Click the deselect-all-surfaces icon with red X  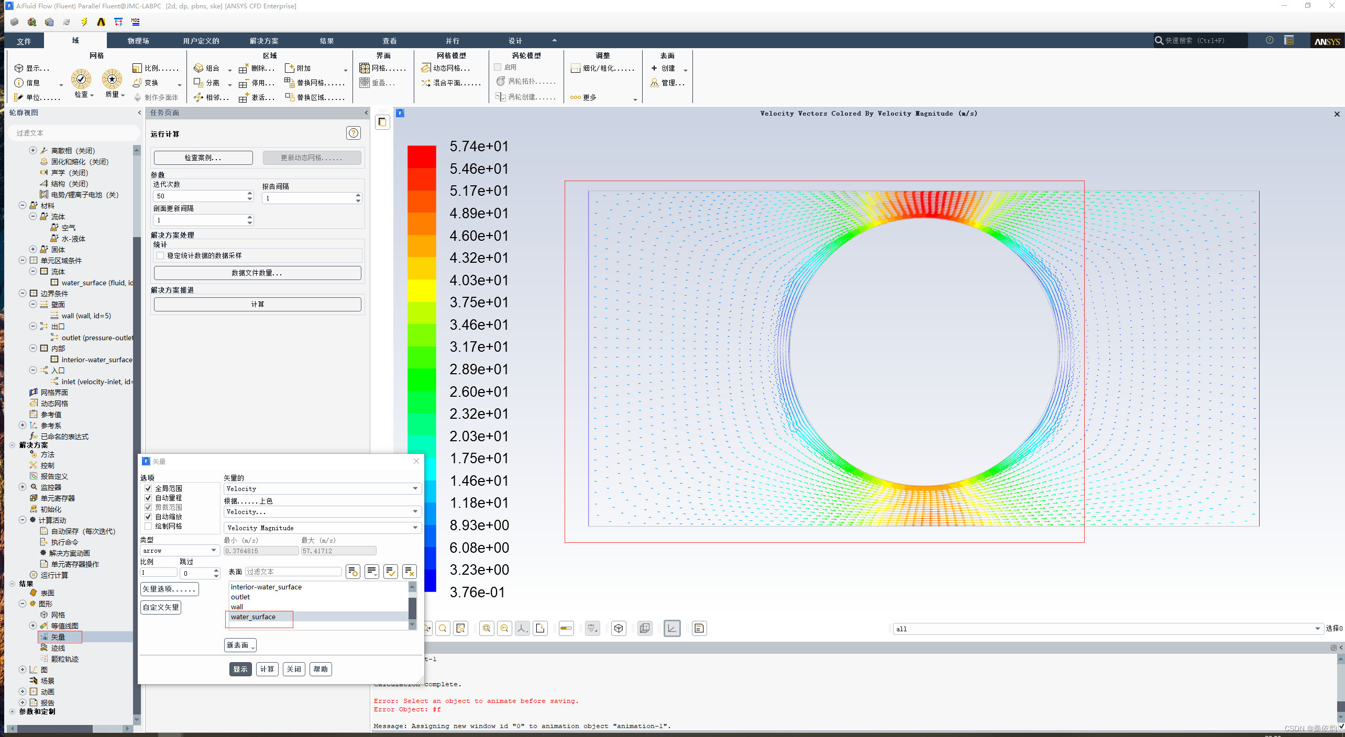coord(410,572)
